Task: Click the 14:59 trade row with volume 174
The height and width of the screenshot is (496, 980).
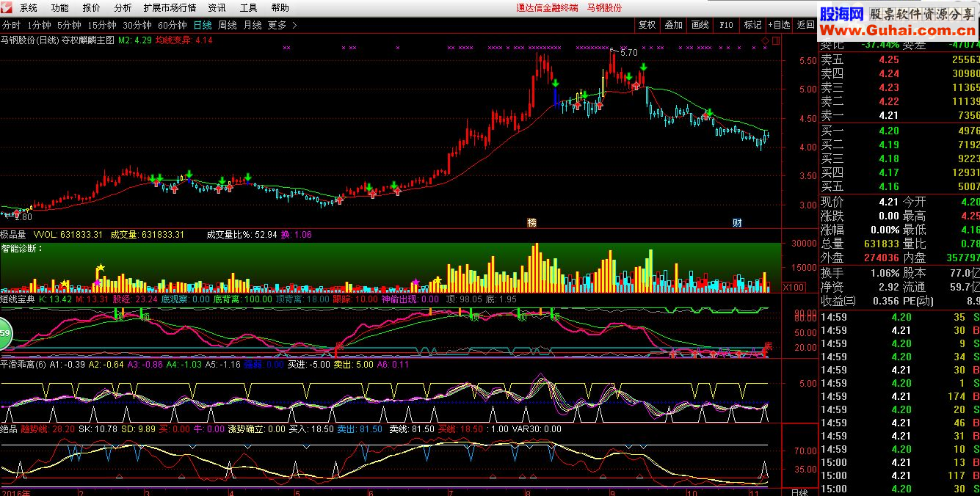Action: pos(900,396)
